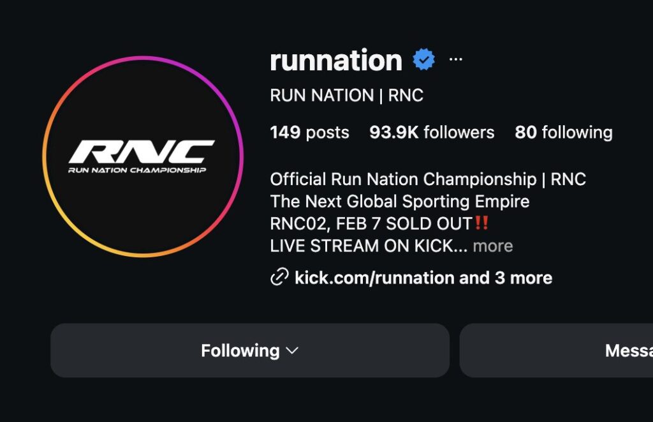View the 149 posts count
The width and height of the screenshot is (653, 422).
(309, 132)
